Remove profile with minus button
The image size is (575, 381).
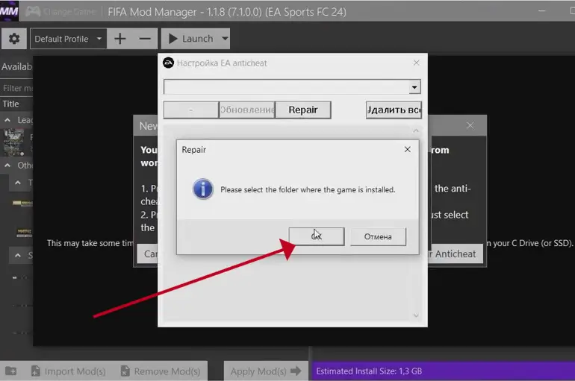[145, 39]
